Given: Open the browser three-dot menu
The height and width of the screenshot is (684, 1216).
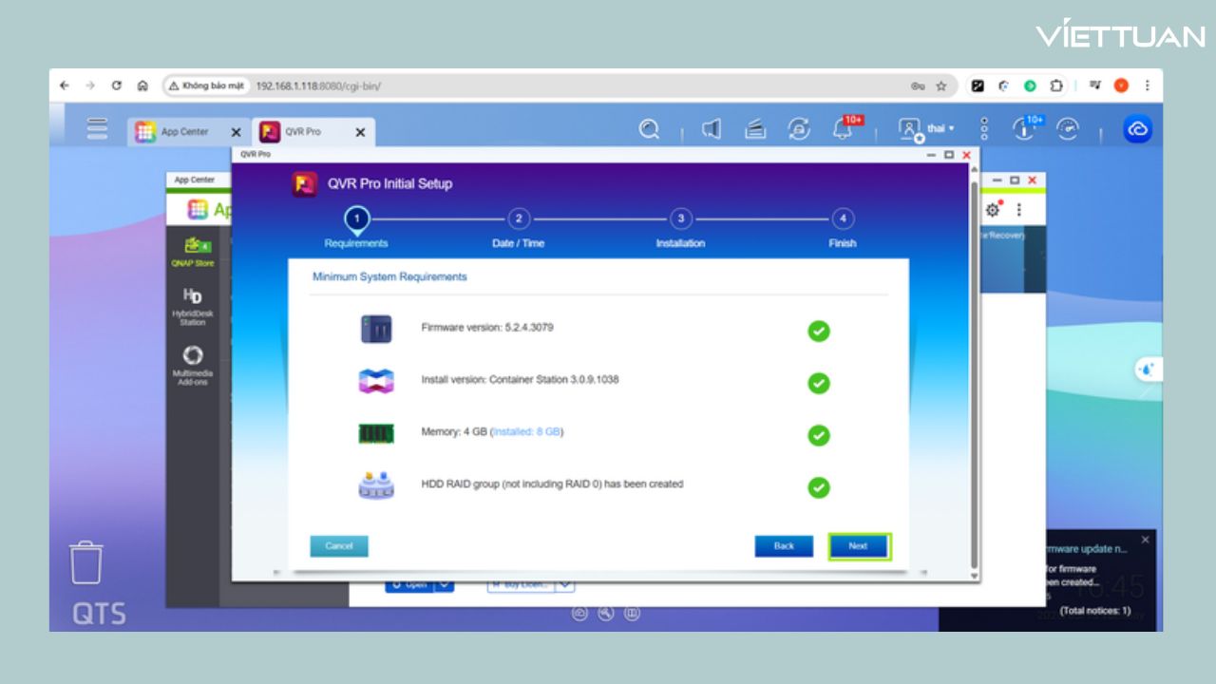Looking at the screenshot, I should pos(1147,85).
